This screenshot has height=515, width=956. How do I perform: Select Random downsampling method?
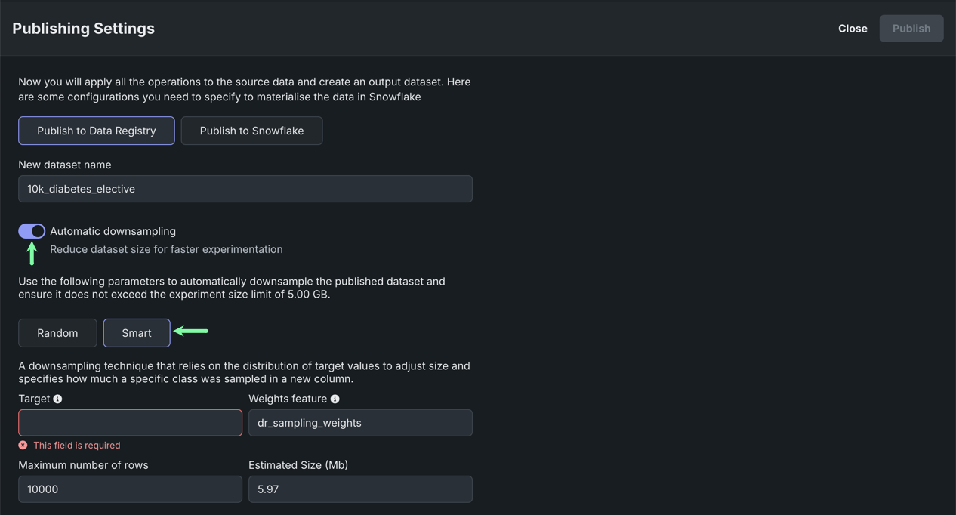(57, 333)
